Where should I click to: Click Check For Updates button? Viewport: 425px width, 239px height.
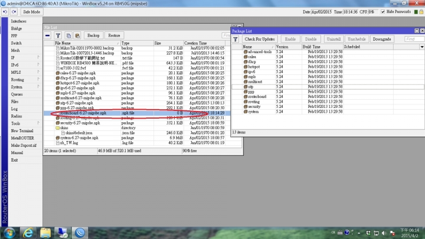(259, 40)
